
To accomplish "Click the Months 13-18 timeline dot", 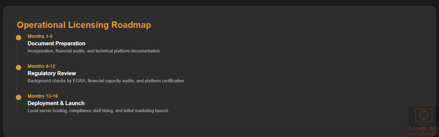I will 19,97.
